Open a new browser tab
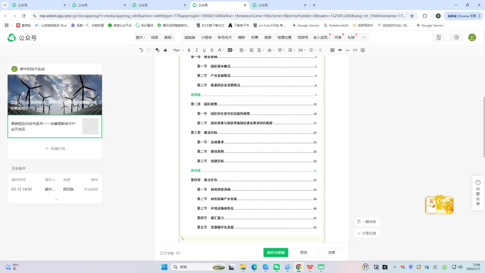This screenshot has width=485, height=273. click(x=314, y=5)
